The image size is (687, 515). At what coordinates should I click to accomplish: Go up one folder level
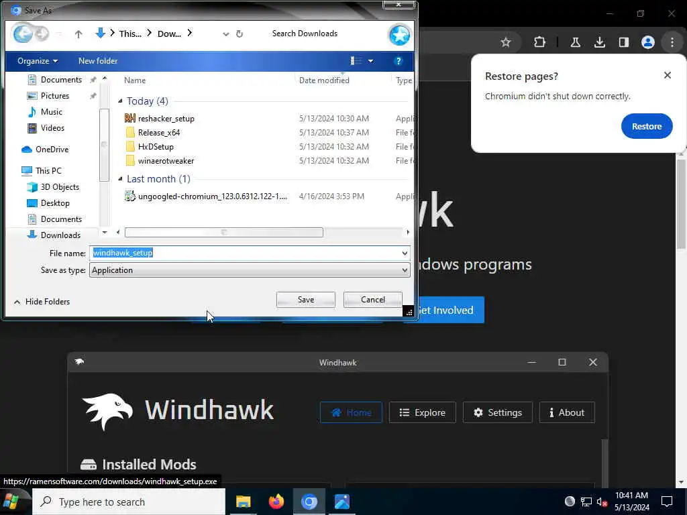[78, 34]
